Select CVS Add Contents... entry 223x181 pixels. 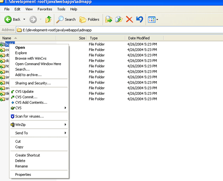tap(39, 102)
